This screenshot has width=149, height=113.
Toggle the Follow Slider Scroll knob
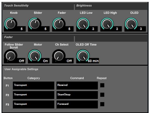(10, 56)
